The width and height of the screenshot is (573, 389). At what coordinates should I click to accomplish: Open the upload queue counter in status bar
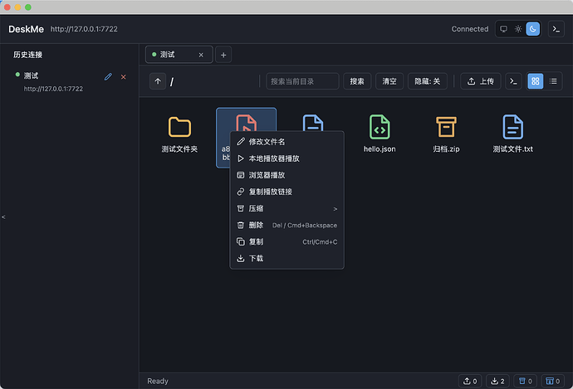[x=470, y=381]
